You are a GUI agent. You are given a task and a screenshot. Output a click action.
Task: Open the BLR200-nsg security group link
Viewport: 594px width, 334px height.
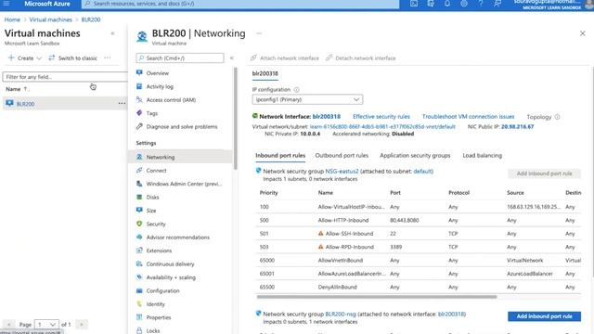pyautogui.click(x=341, y=314)
